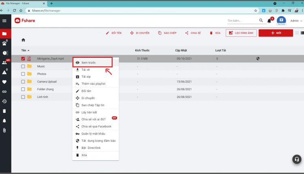304x174 pixels.
Task: Choose Thêm vào playlist from context menu
Action: pos(95,84)
